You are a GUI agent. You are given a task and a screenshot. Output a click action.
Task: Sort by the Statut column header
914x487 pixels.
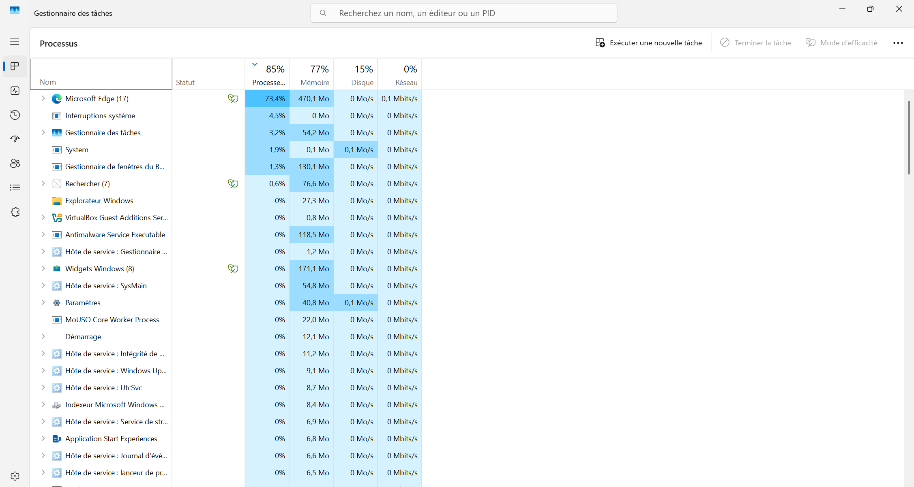[208, 74]
